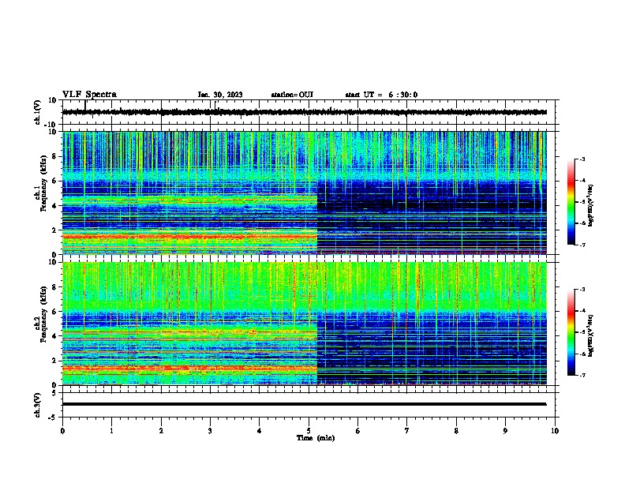Click the '5' tick on ch.3(V) axis
This screenshot has width=625, height=483.
point(55,392)
